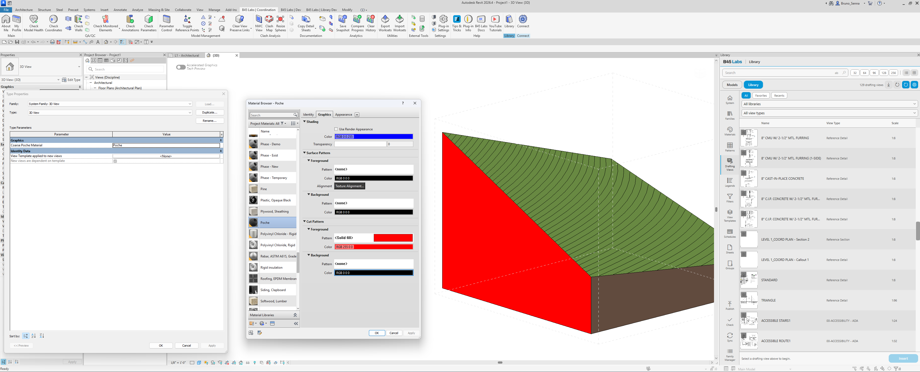The image size is (920, 372).
Task: Switch Library list to grid view
Action: [x=914, y=73]
